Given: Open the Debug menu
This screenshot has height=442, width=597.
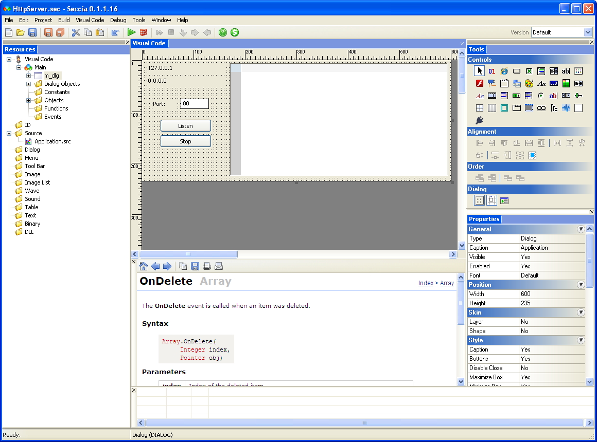Looking at the screenshot, I should pos(118,20).
